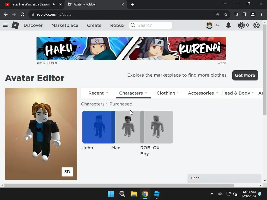
Task: Open the Roblox Studio taskbar icon
Action: point(156,194)
